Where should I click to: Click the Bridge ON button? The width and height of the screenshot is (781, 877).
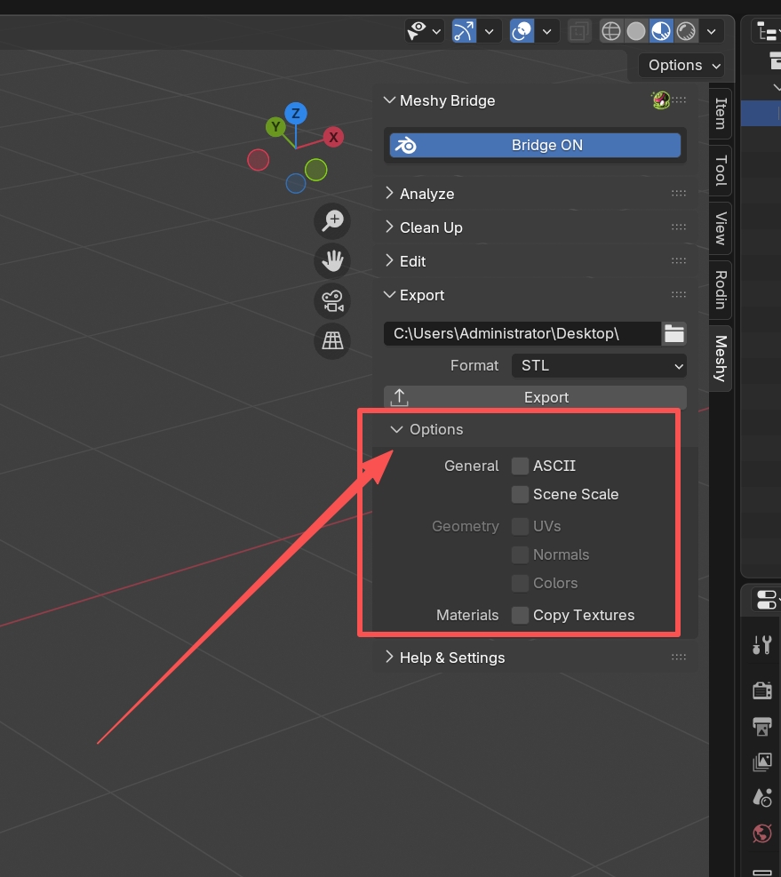click(535, 146)
